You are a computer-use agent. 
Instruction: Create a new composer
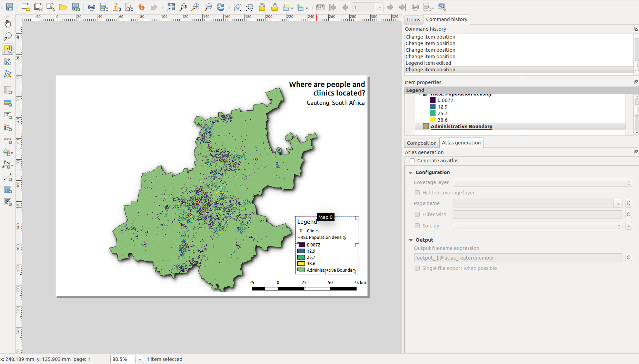point(26,7)
